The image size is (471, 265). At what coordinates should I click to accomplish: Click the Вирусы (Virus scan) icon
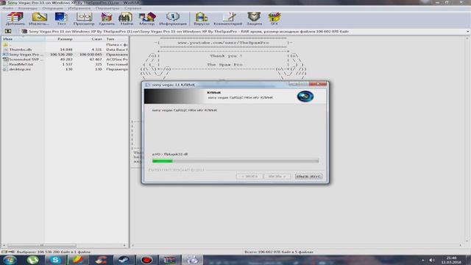[201, 18]
